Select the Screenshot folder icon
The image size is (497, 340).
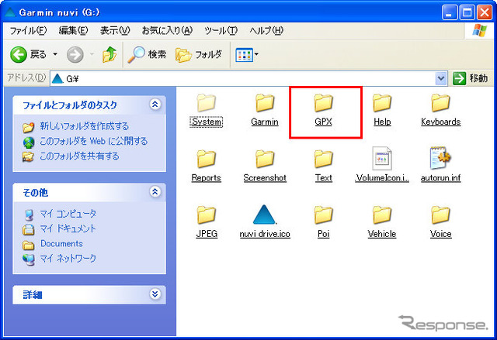(x=265, y=159)
